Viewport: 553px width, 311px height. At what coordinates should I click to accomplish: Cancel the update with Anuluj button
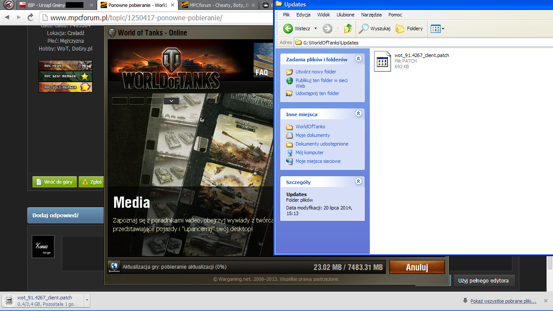point(417,267)
